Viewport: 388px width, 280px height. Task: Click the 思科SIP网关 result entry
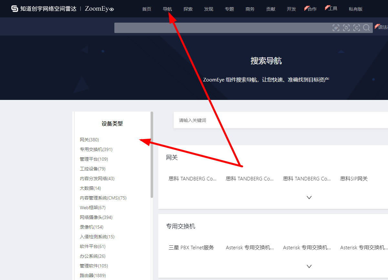coord(354,178)
